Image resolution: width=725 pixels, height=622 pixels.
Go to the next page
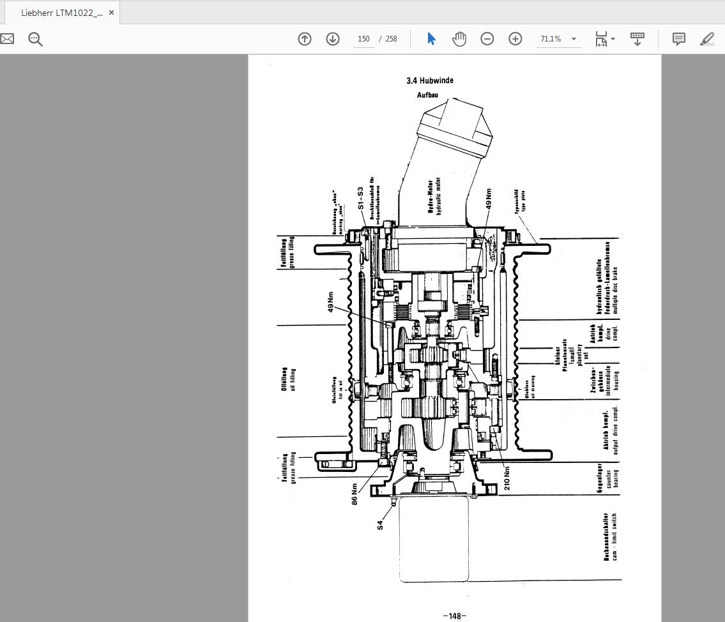click(332, 39)
